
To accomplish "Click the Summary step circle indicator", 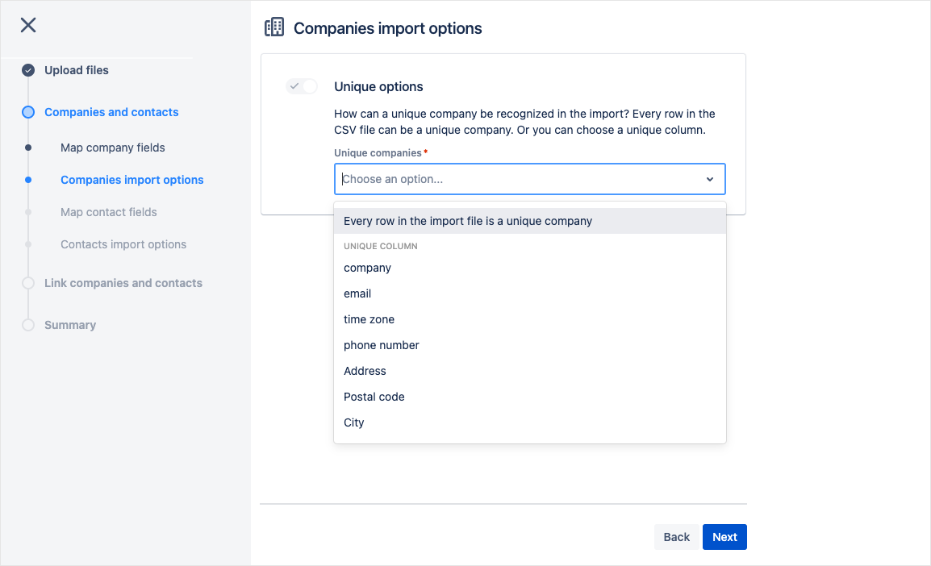I will [x=28, y=325].
